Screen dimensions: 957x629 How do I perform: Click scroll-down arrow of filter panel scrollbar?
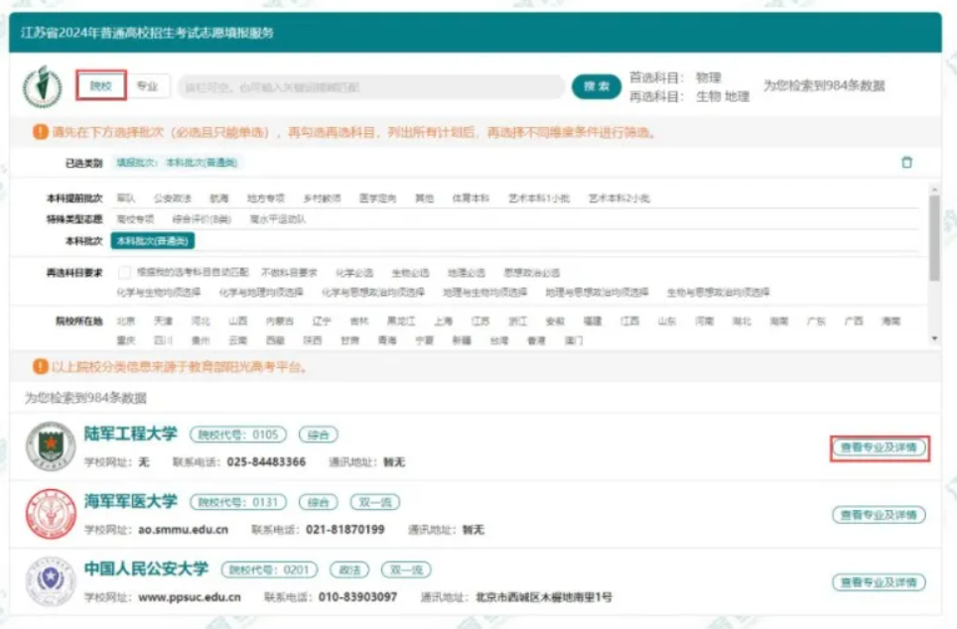[x=934, y=338]
